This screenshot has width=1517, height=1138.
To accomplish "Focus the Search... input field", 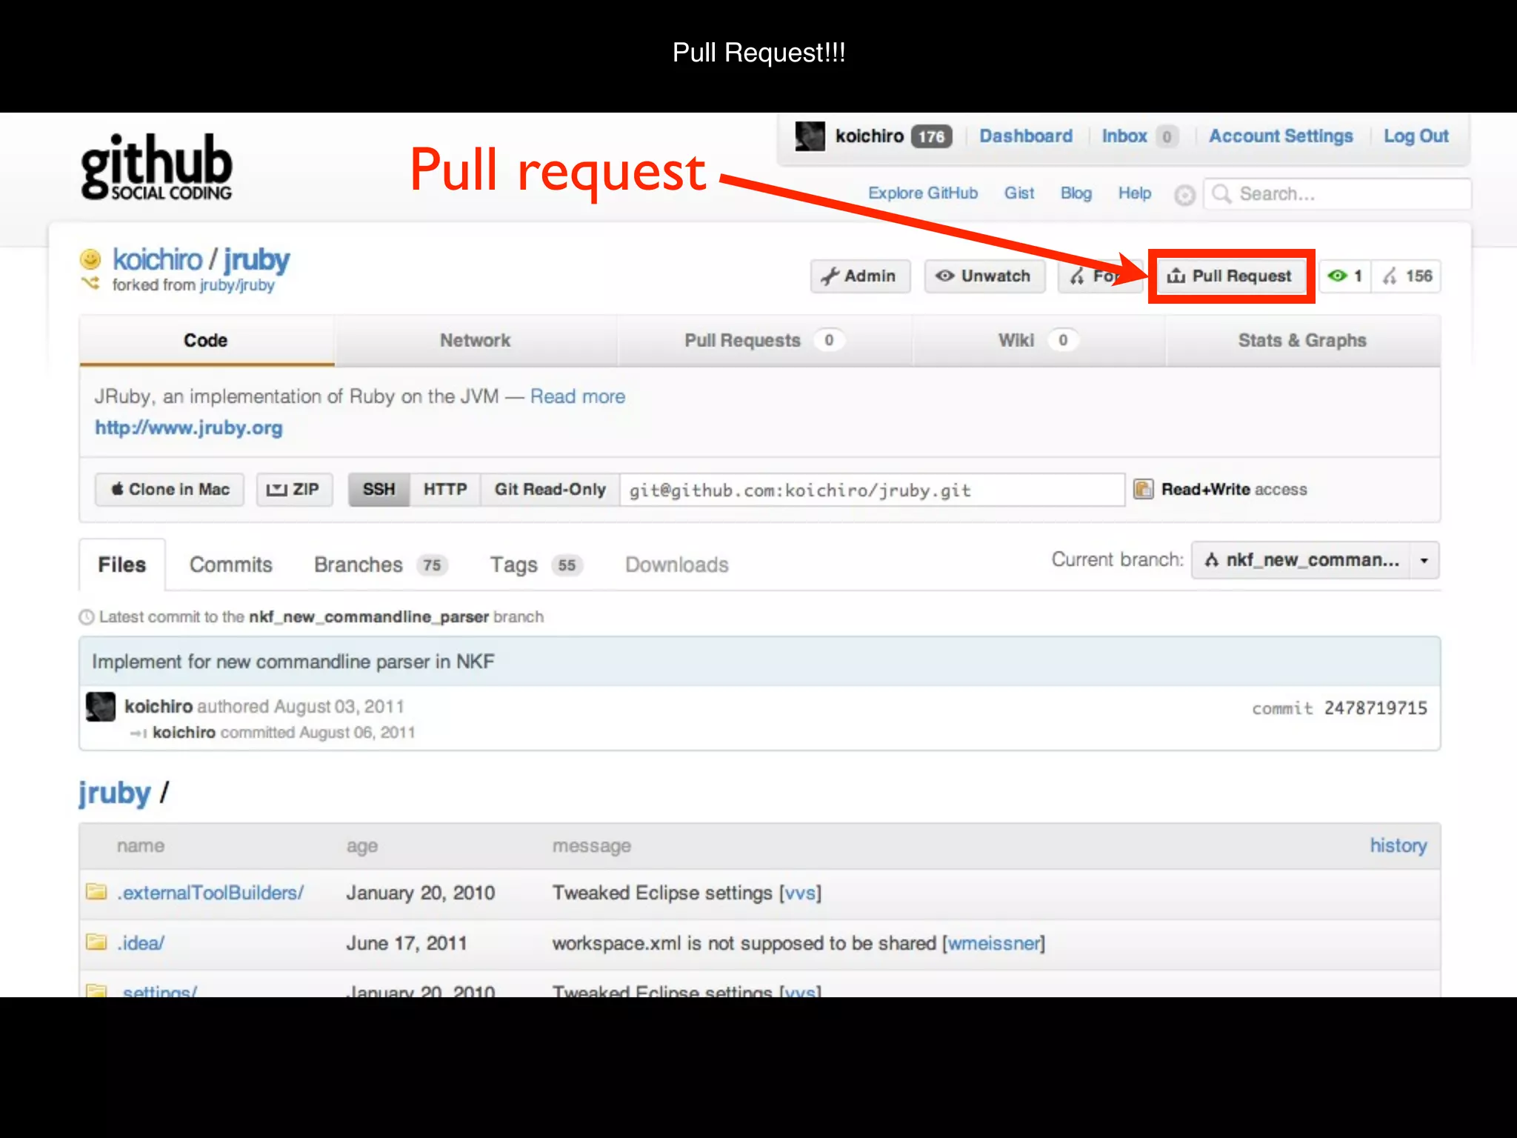I will (x=1337, y=194).
